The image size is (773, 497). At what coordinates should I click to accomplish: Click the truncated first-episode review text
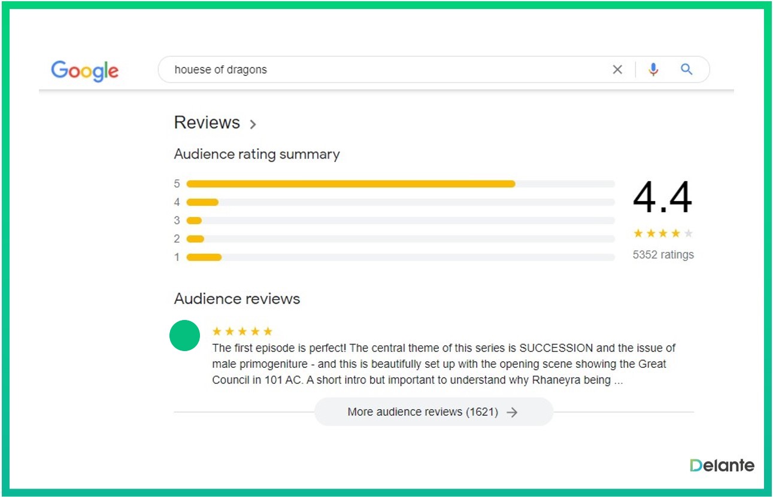[x=443, y=364]
